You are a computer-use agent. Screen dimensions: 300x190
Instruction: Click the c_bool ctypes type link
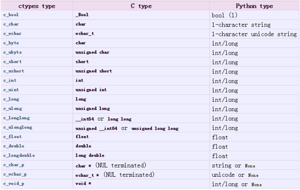point(12,15)
